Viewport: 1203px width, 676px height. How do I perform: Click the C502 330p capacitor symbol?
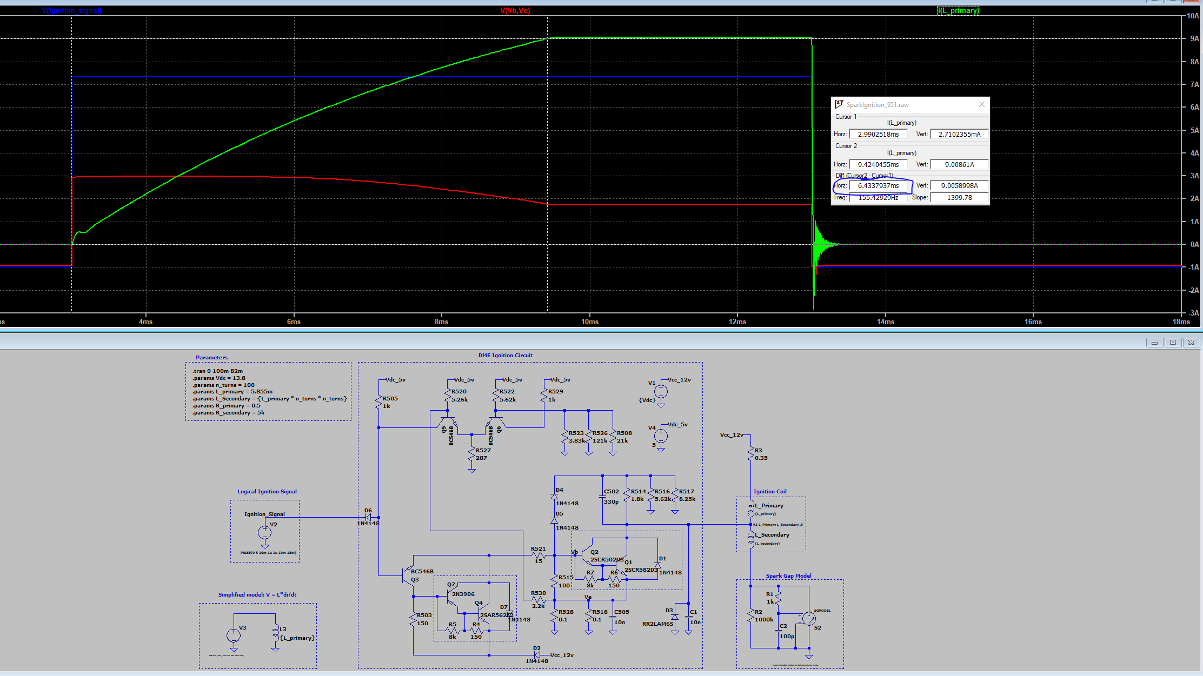point(603,496)
